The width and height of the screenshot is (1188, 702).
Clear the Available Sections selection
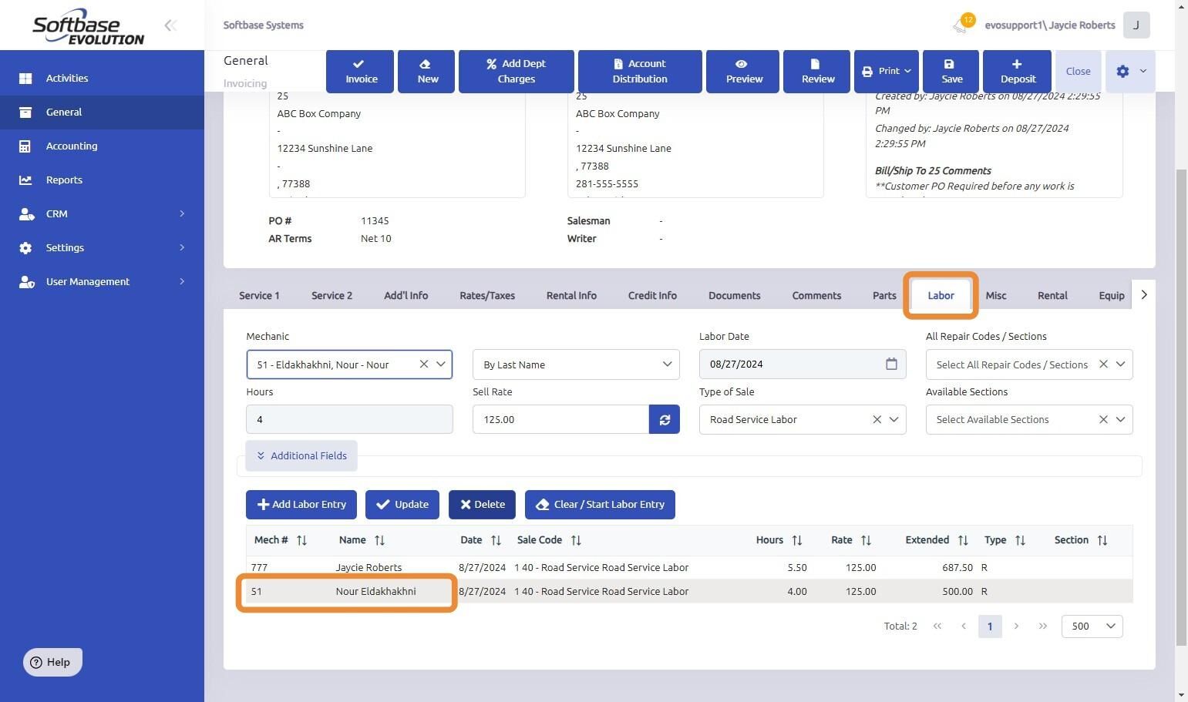pos(1103,419)
